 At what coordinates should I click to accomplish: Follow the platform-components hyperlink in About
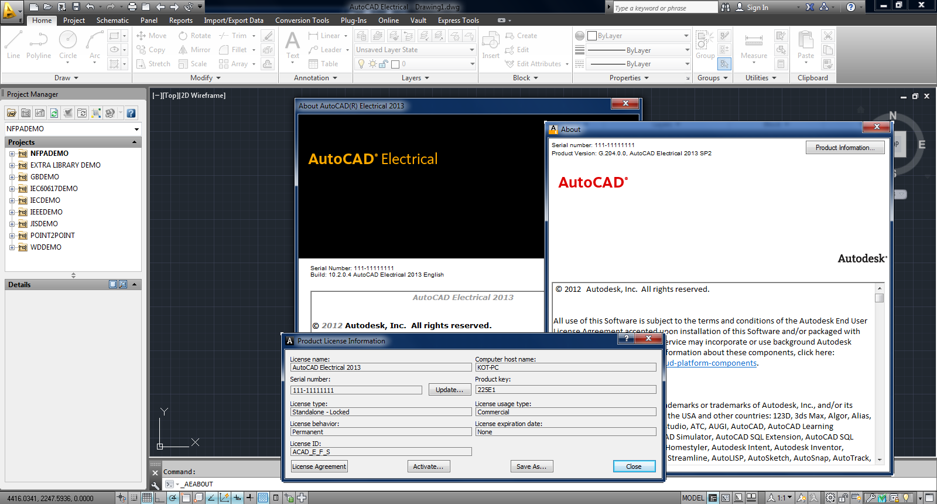(x=712, y=363)
